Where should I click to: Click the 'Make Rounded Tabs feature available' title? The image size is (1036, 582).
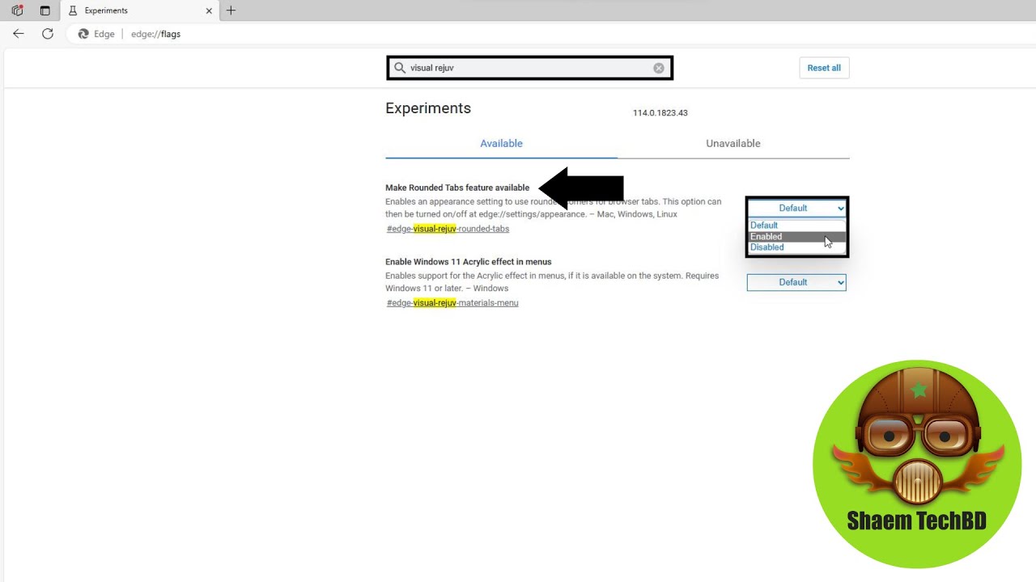point(457,188)
